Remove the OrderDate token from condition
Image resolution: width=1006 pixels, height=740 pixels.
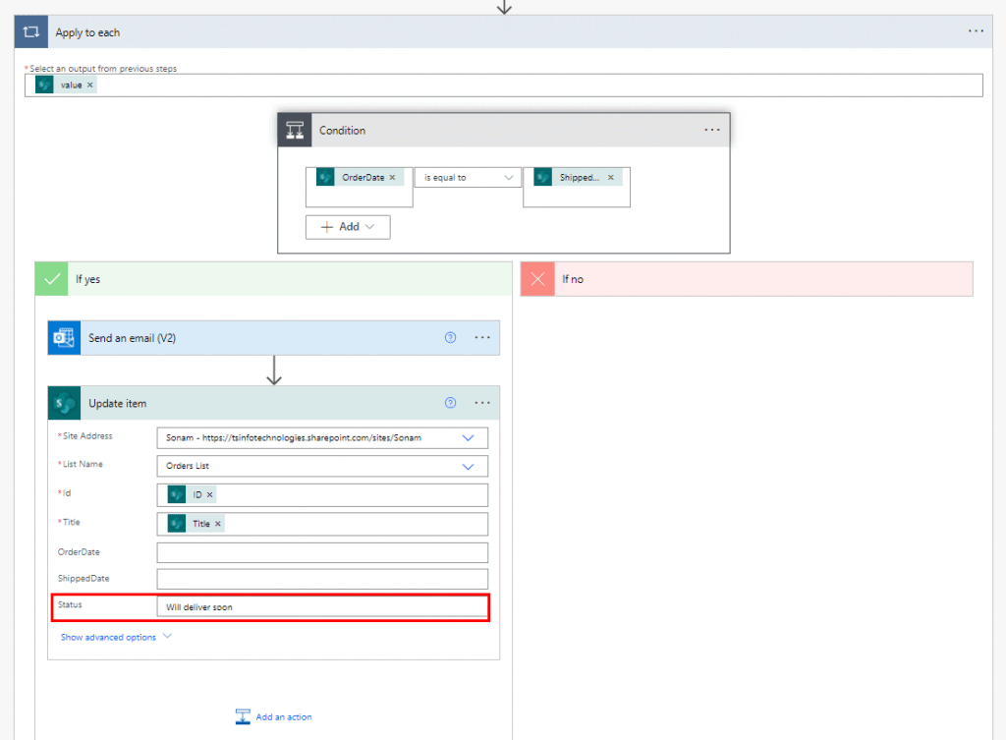pyautogui.click(x=392, y=177)
